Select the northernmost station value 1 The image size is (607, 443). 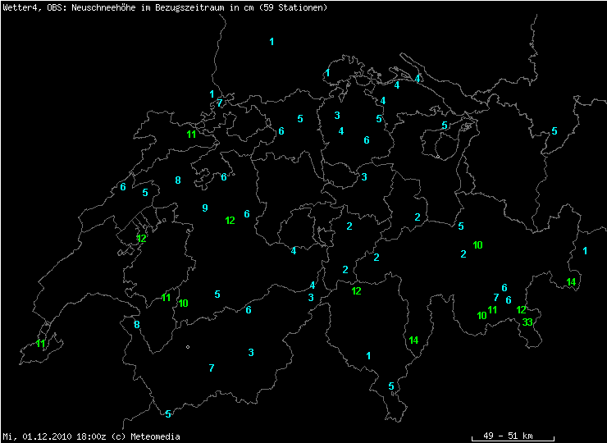click(x=272, y=42)
